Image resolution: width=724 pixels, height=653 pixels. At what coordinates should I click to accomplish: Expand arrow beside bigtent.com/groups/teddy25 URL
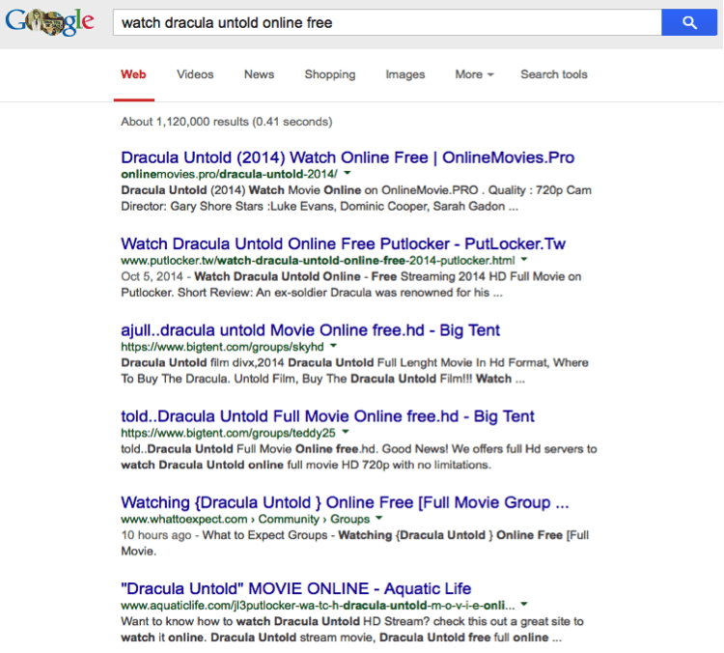tap(346, 432)
